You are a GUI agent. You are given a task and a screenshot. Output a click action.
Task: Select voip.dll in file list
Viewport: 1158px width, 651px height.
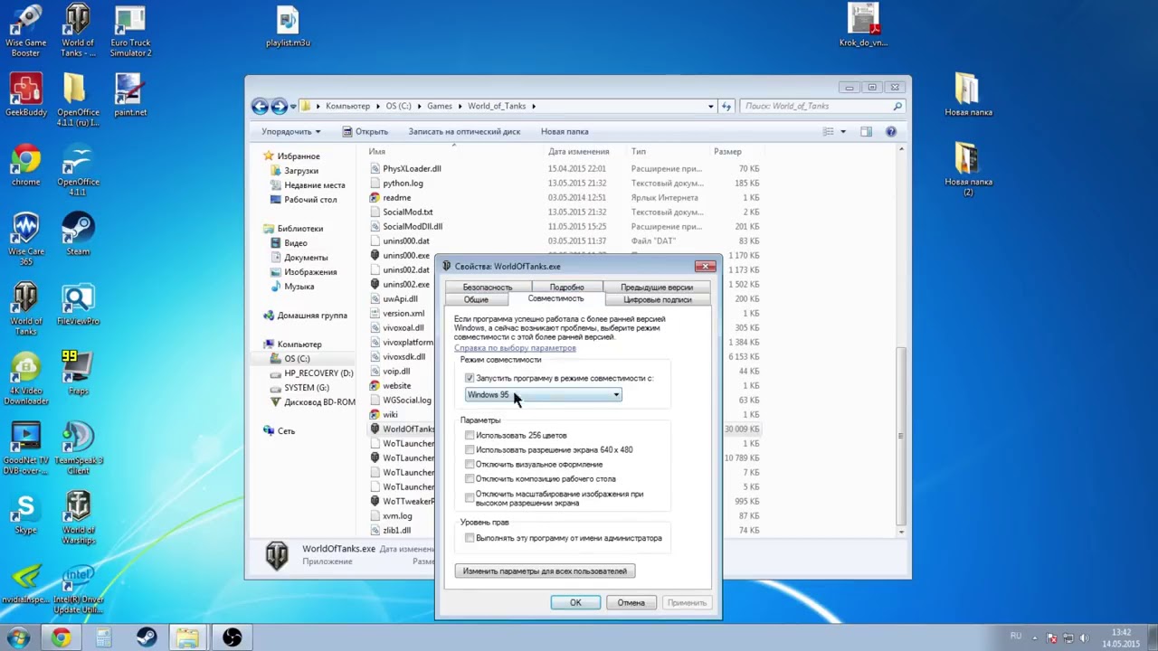click(x=396, y=371)
